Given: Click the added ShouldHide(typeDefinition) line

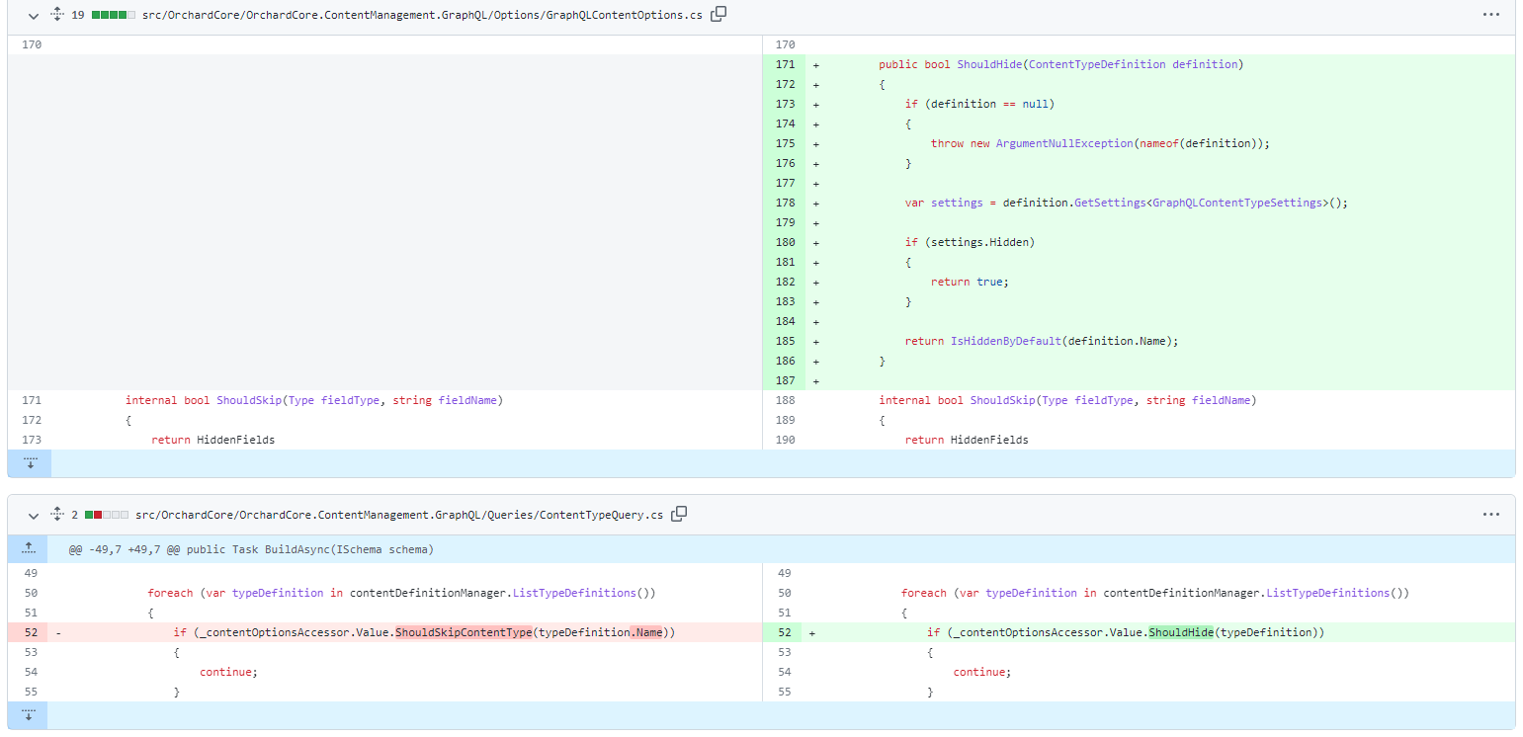Looking at the screenshot, I should click(x=1125, y=632).
